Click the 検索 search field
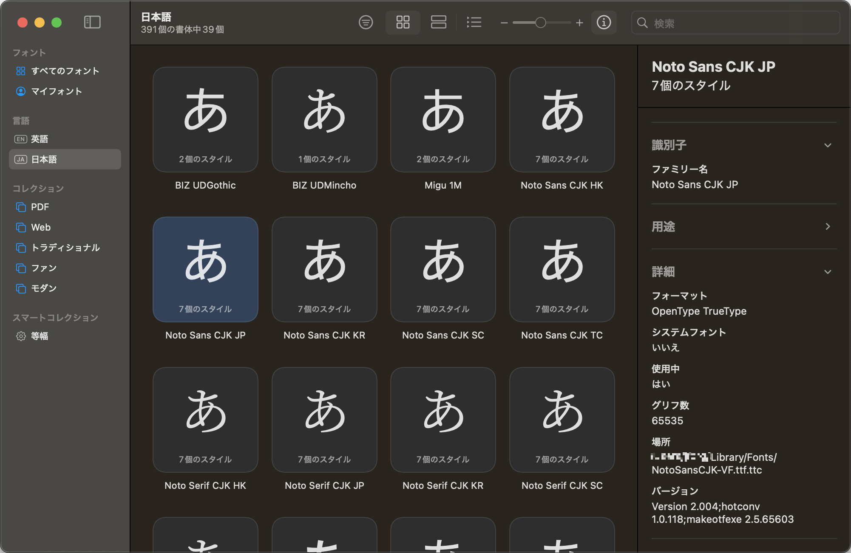Viewport: 851px width, 553px height. pyautogui.click(x=735, y=23)
